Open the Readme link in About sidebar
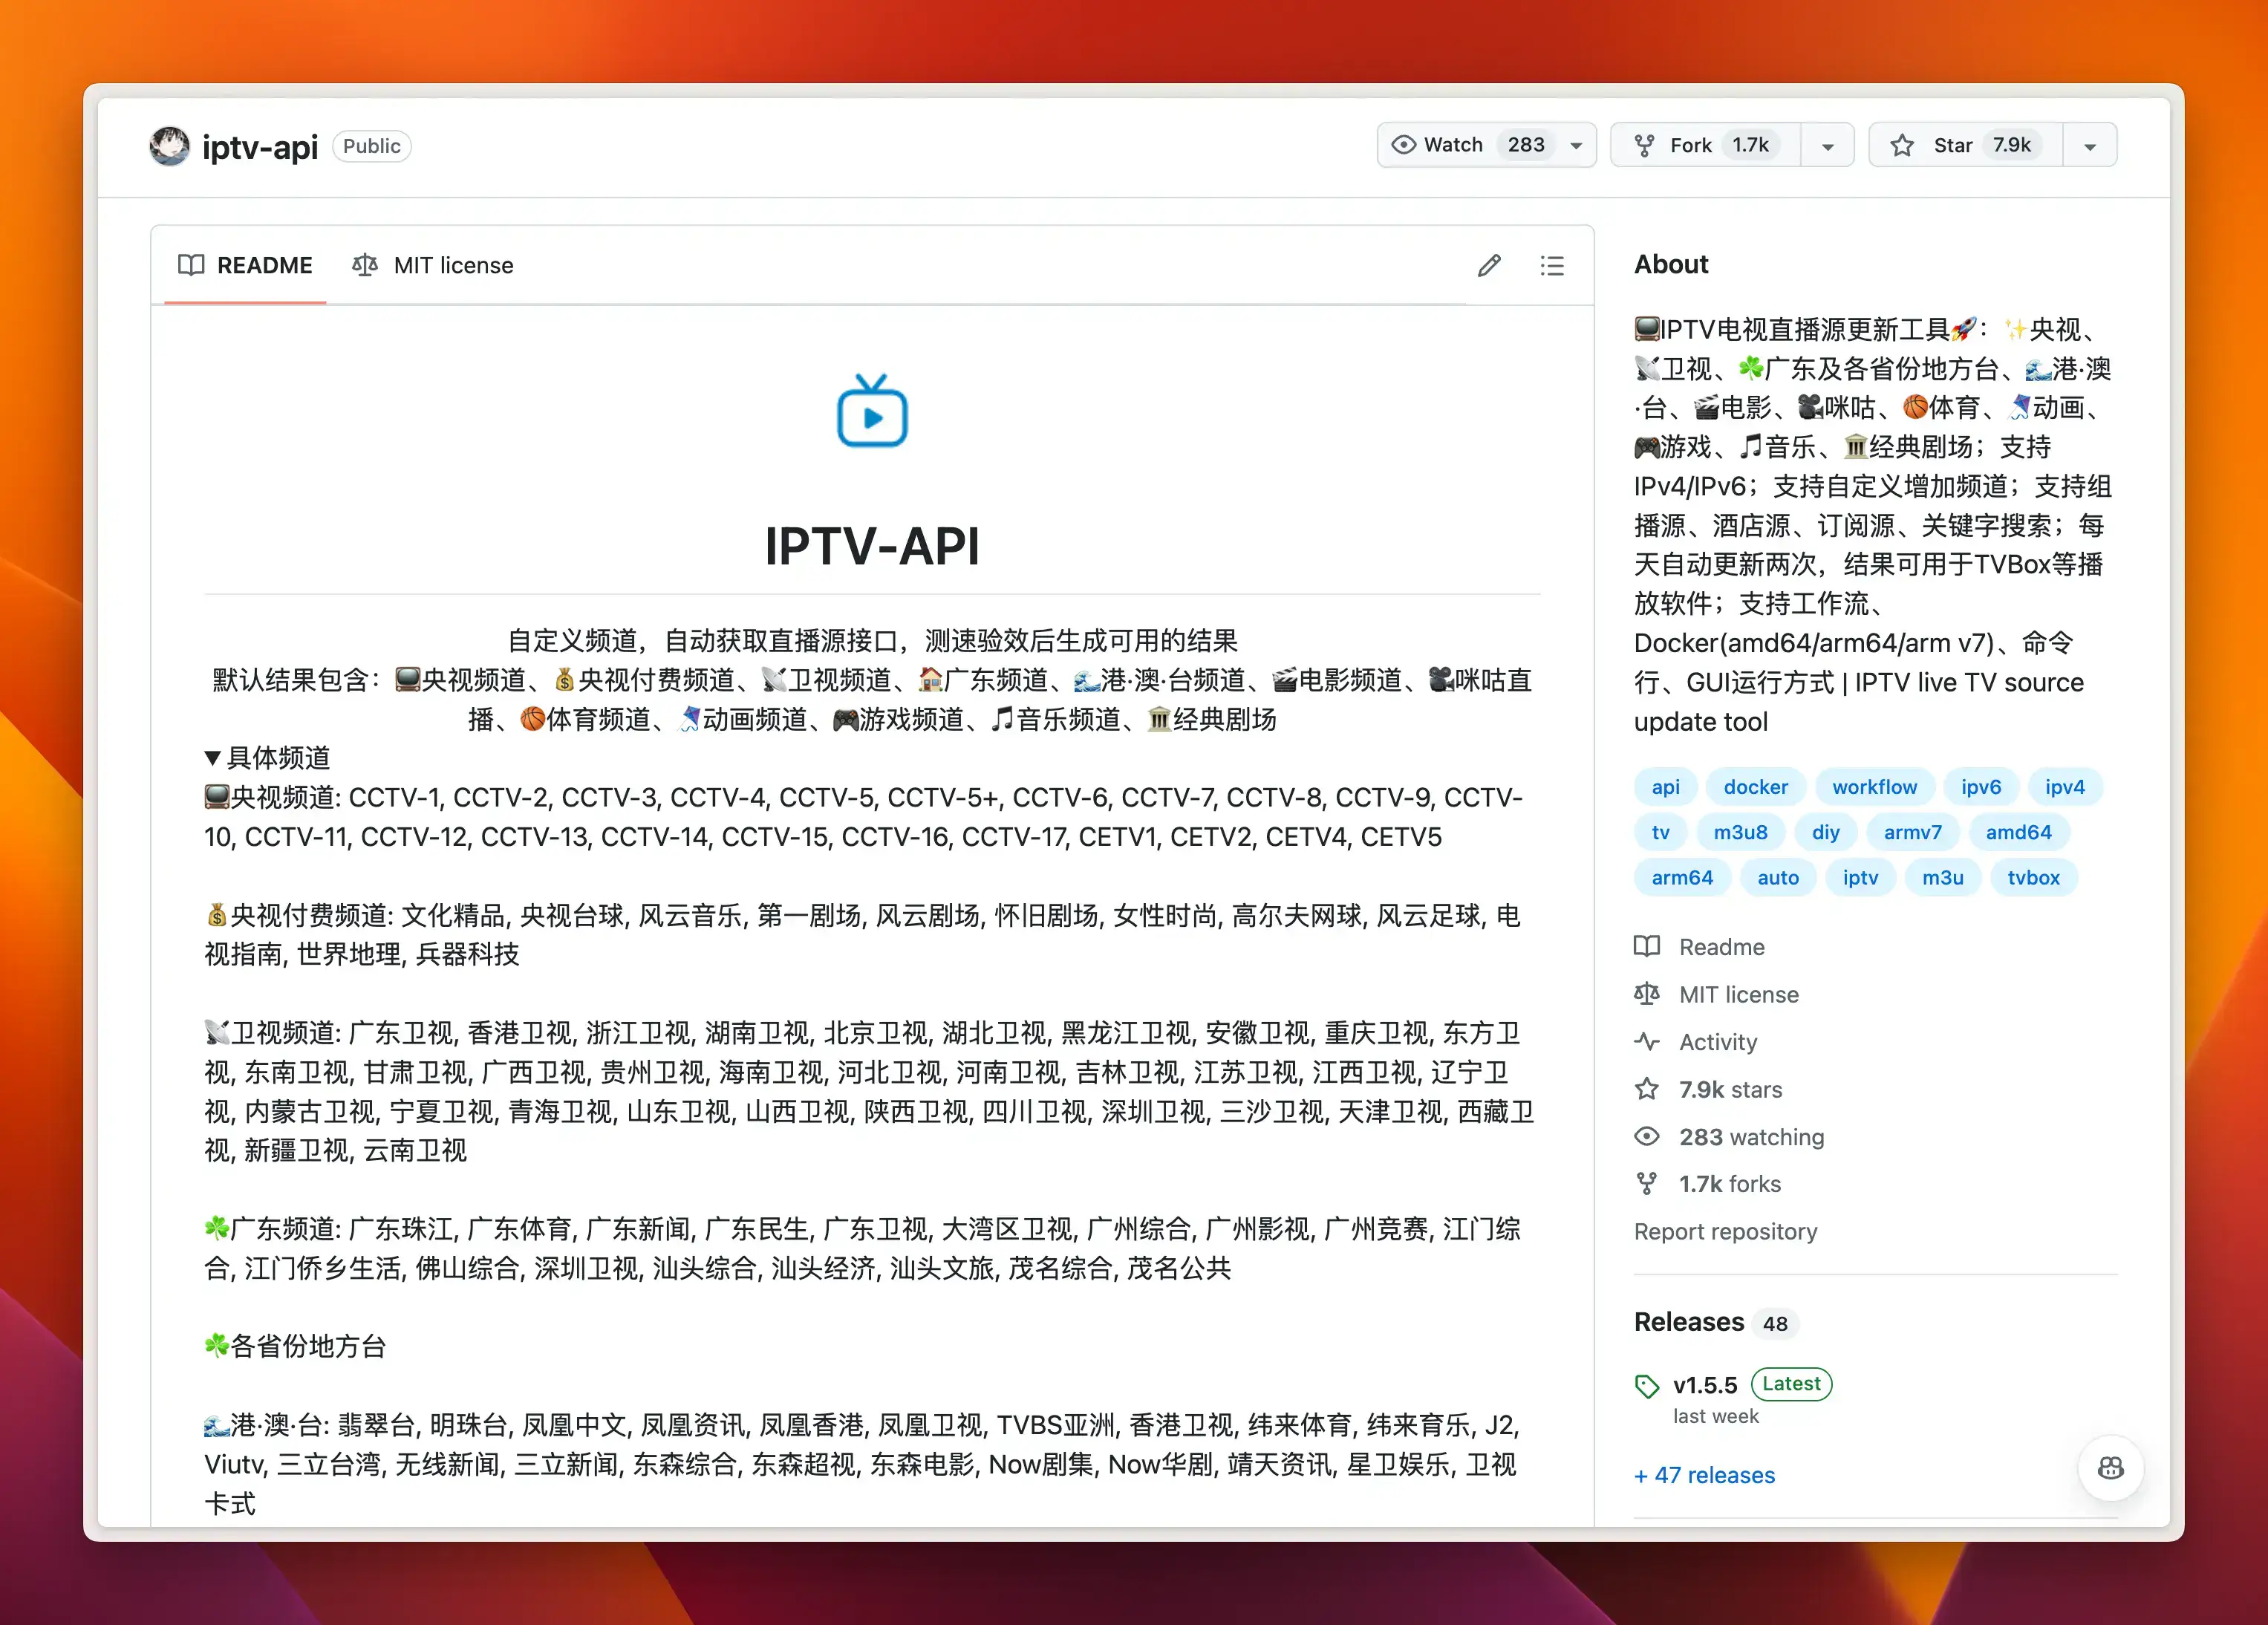This screenshot has height=1625, width=2268. pyautogui.click(x=1721, y=947)
